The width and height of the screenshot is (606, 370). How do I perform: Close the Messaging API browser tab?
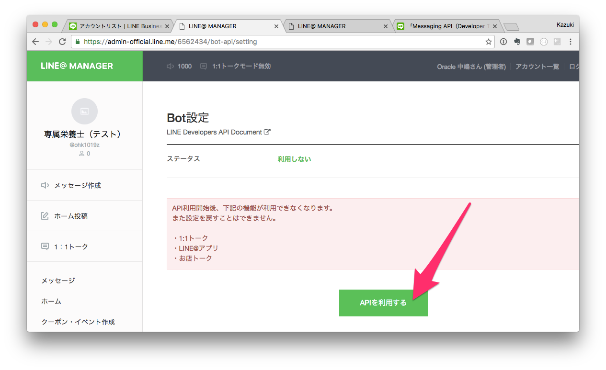coord(495,26)
